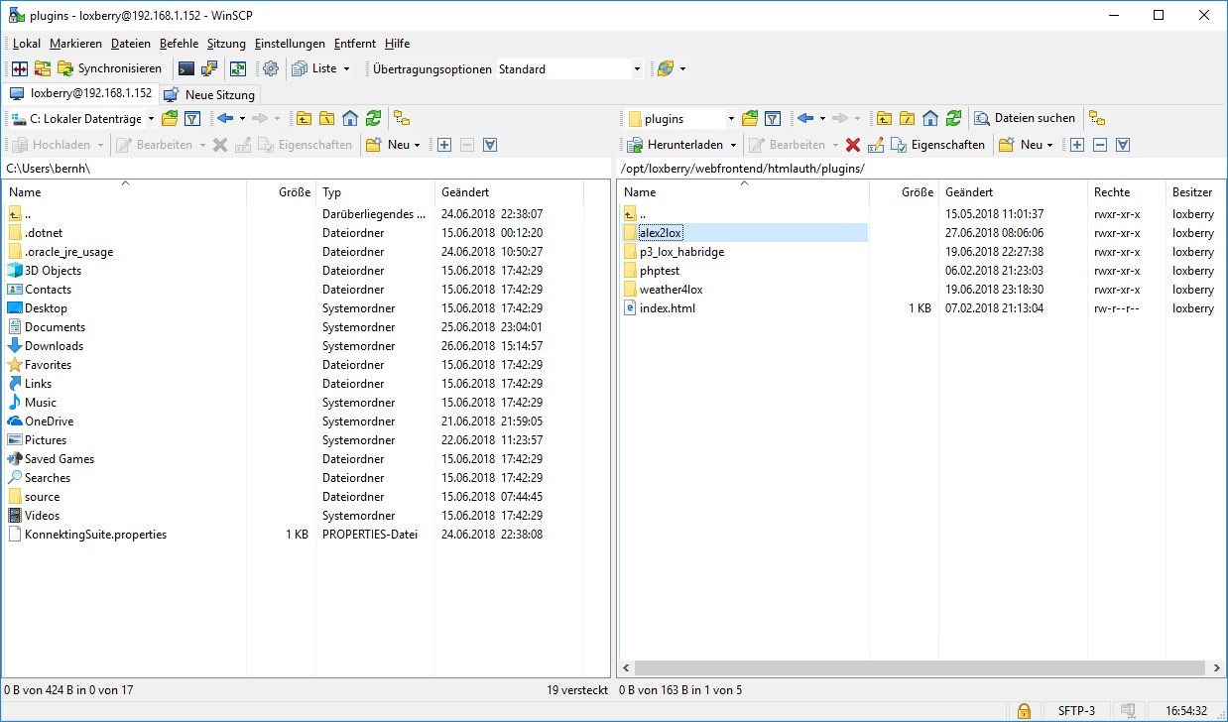Image resolution: width=1228 pixels, height=722 pixels.
Task: Open the preferences gear icon
Action: (x=271, y=68)
